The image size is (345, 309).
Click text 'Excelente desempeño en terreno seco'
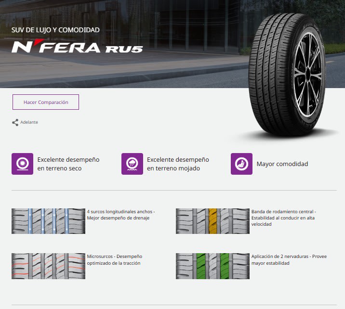pos(68,164)
